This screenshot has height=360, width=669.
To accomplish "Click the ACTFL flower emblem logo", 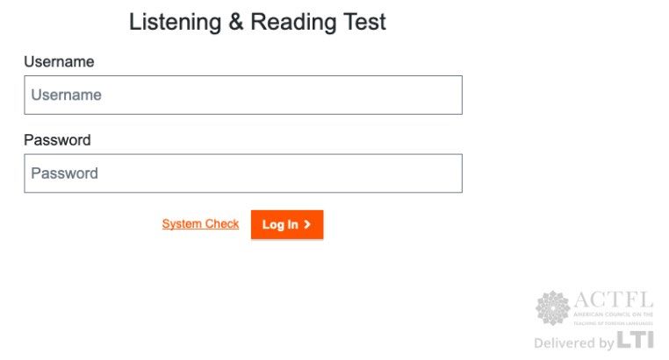I will point(552,308).
